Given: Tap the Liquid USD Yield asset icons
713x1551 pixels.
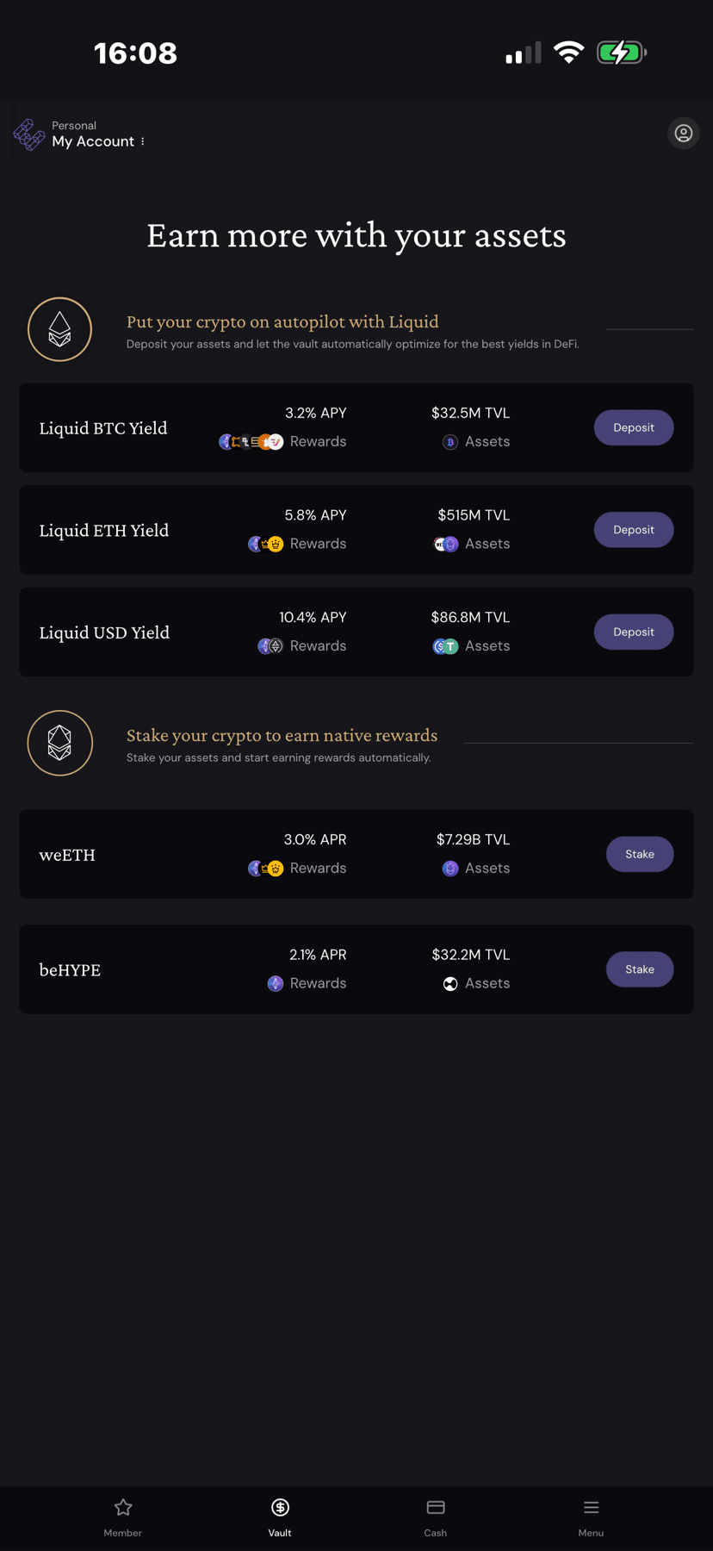Looking at the screenshot, I should pyautogui.click(x=445, y=646).
